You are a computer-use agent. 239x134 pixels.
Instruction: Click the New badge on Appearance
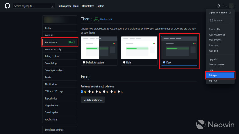tap(71, 42)
